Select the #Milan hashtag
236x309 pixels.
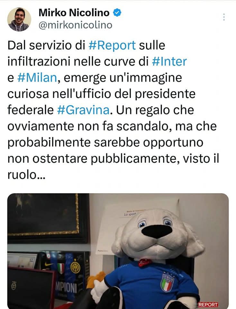pyautogui.click(x=37, y=78)
